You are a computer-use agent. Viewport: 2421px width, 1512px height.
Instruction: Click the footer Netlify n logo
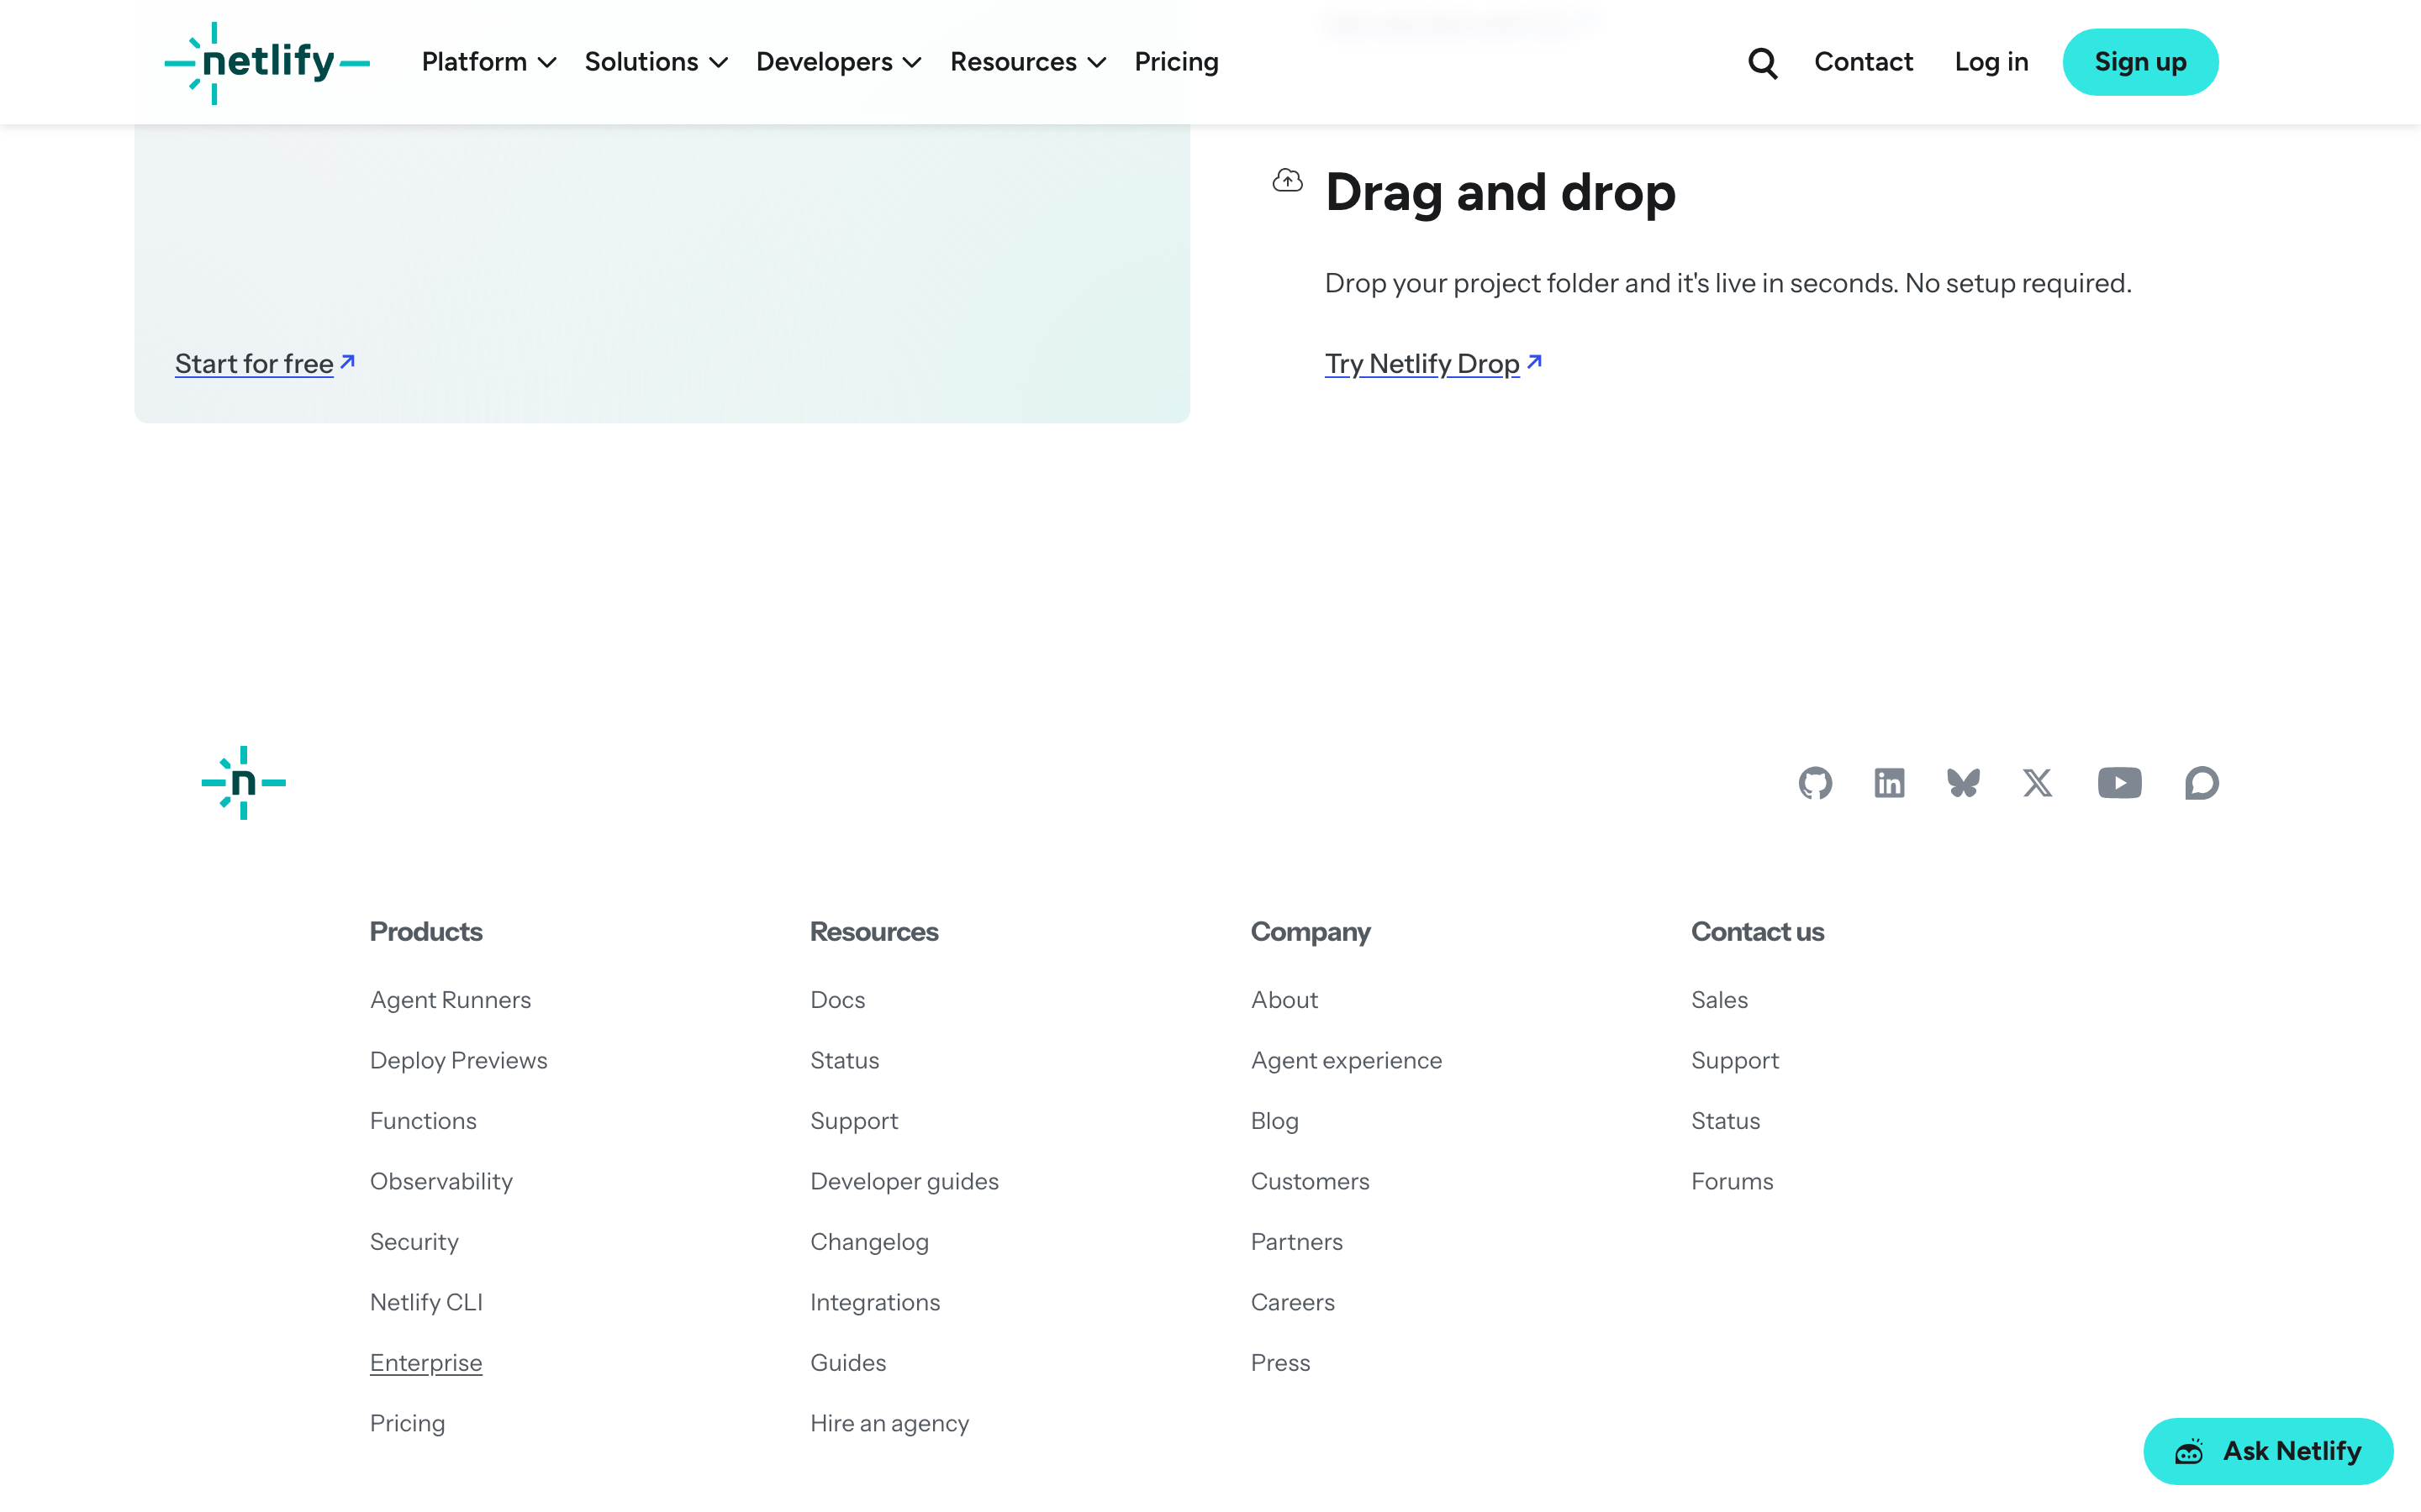(243, 783)
